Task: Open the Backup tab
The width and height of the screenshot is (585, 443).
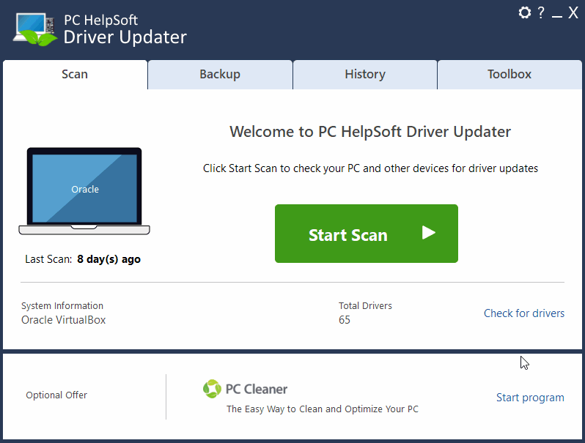Action: tap(220, 74)
